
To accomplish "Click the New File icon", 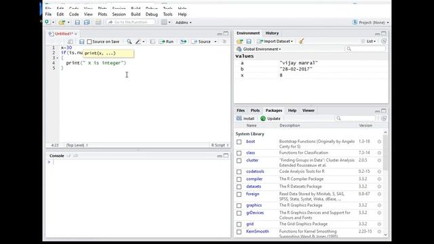I will point(47,22).
